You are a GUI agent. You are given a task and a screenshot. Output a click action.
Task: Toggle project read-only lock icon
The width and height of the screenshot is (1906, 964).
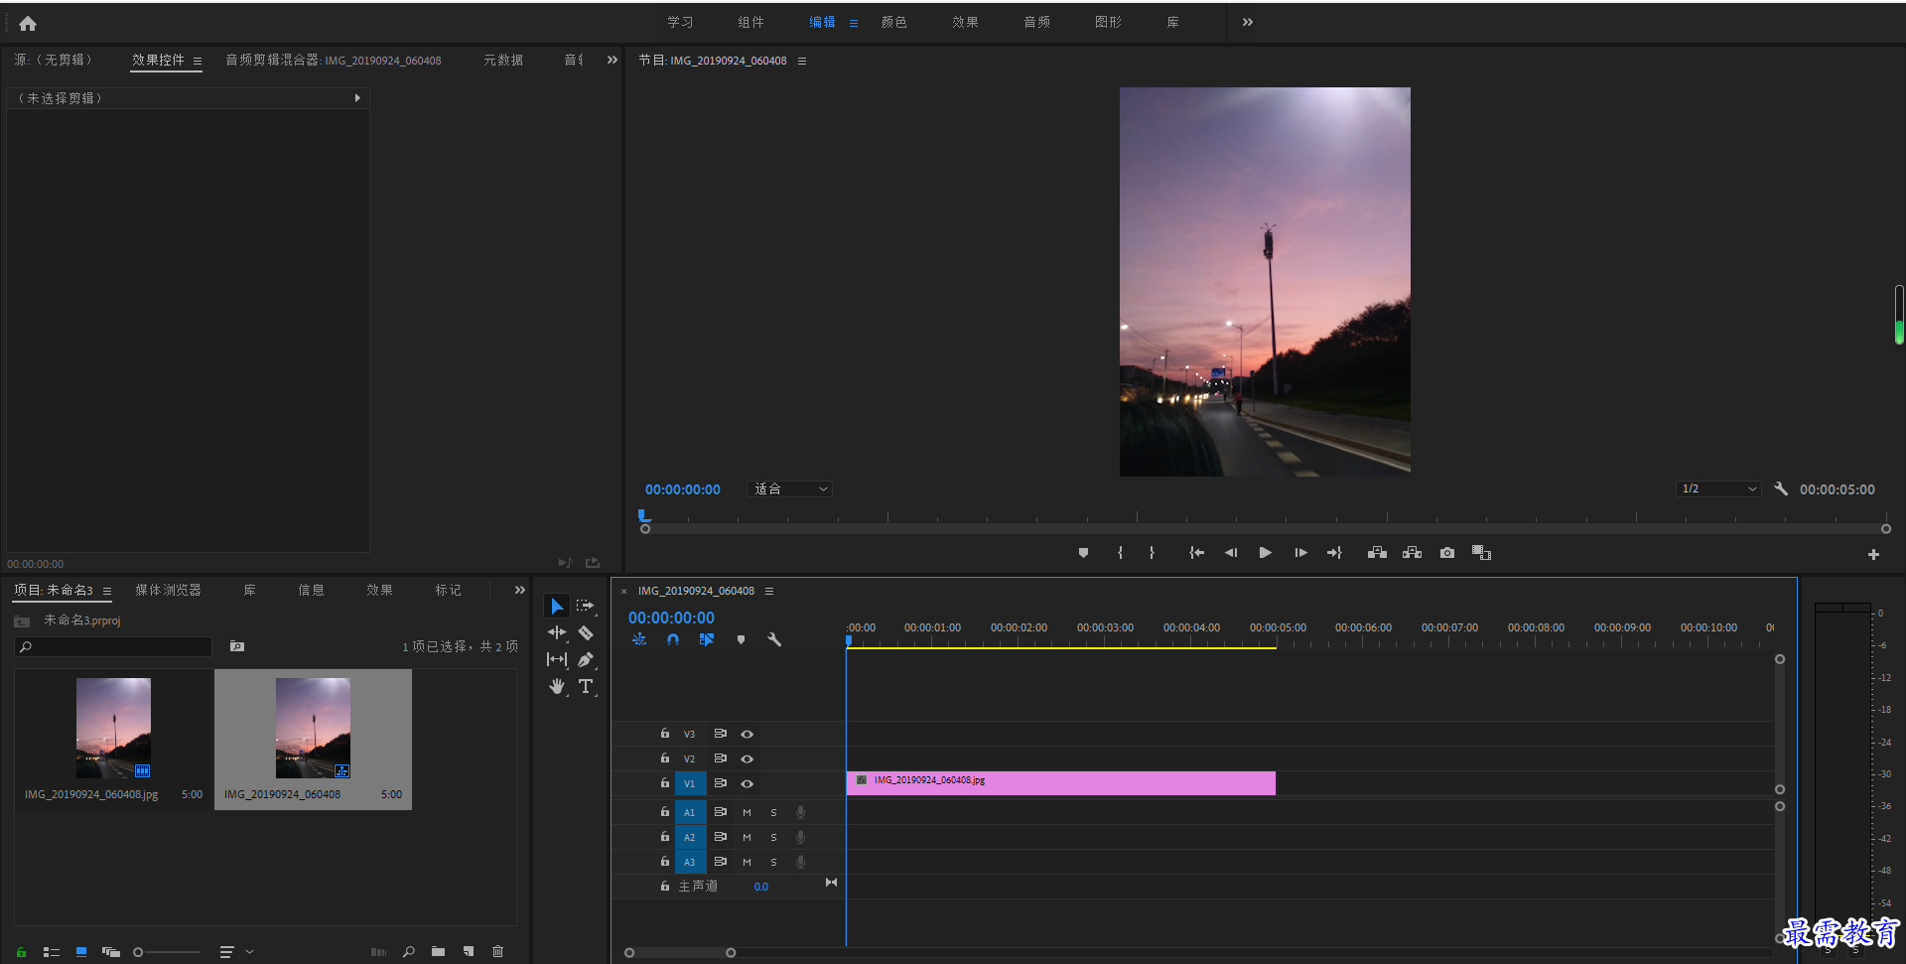21,952
